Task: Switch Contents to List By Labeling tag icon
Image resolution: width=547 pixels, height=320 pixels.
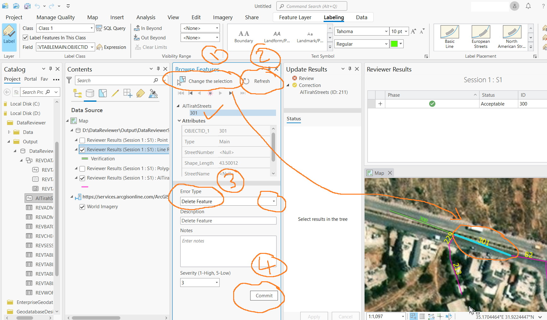Action: (140, 93)
